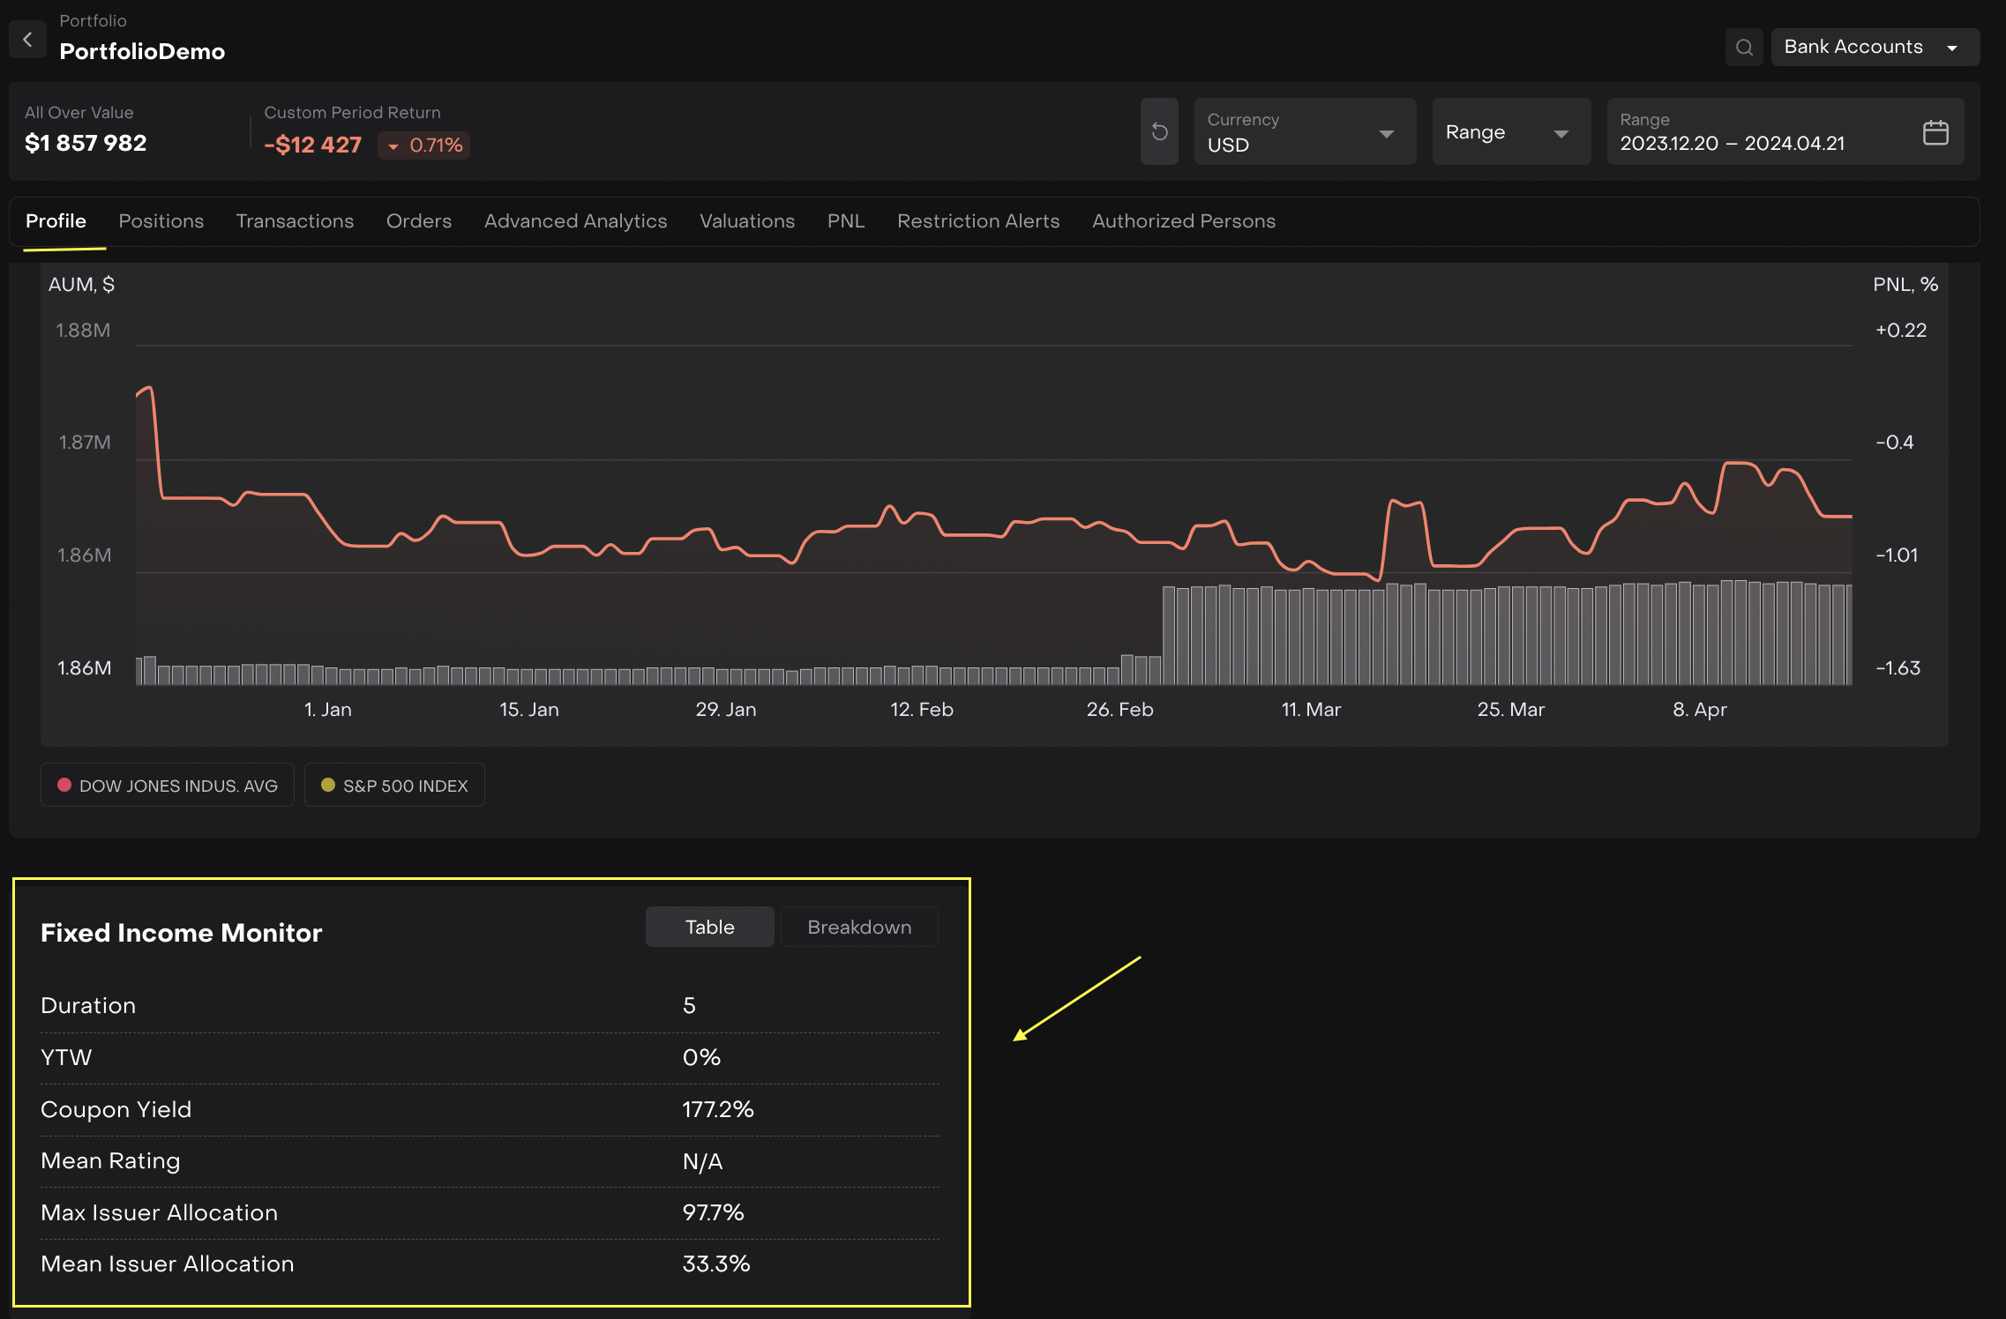Screen dimensions: 2006x1319
Task: Switch Fixed Income Monitor to Breakdown
Action: (x=858, y=928)
